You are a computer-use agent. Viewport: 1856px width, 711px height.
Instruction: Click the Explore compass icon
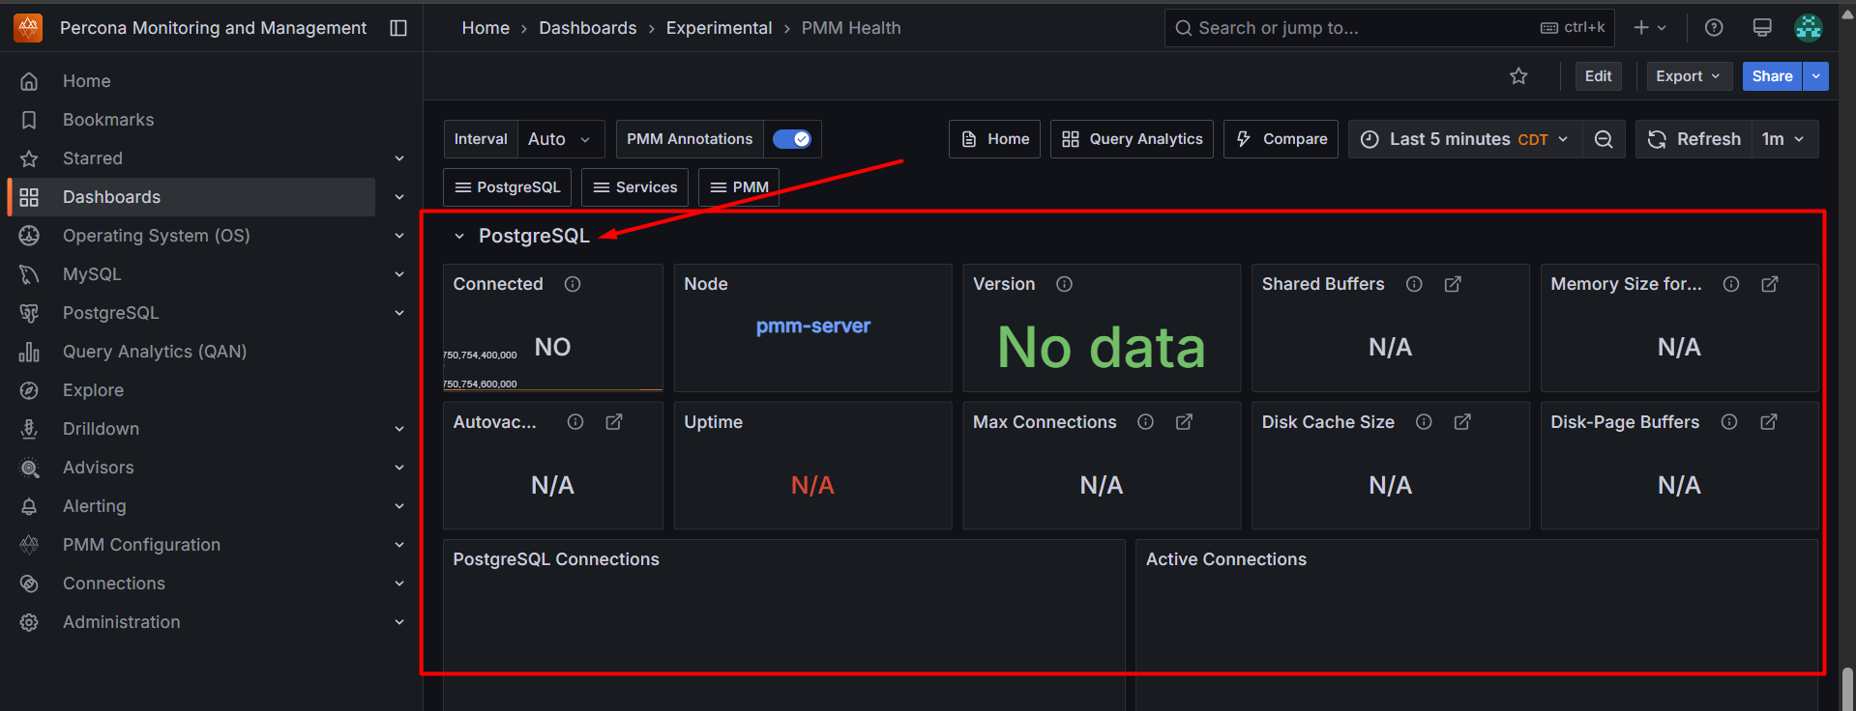click(x=29, y=390)
